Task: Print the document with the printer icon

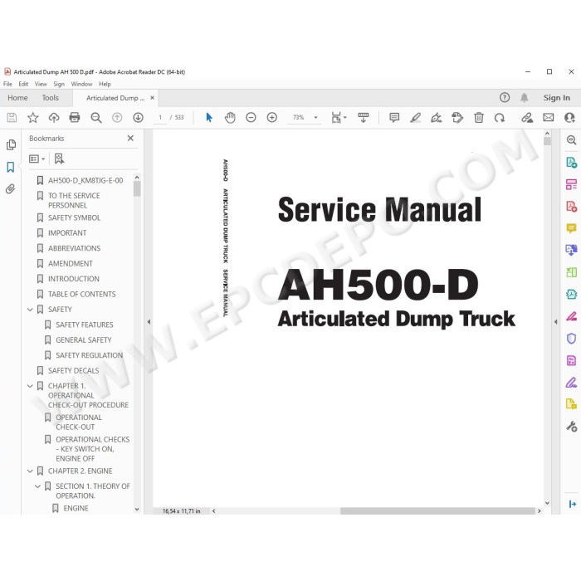Action: (75, 118)
